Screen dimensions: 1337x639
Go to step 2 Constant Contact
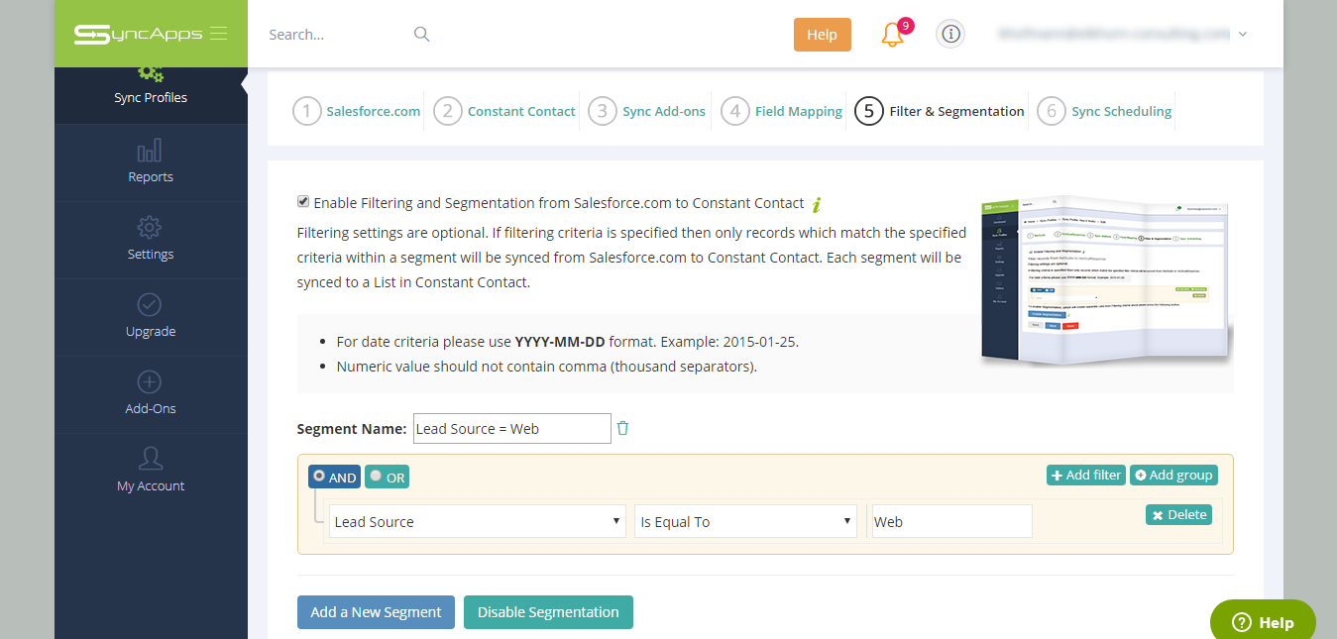(x=504, y=111)
